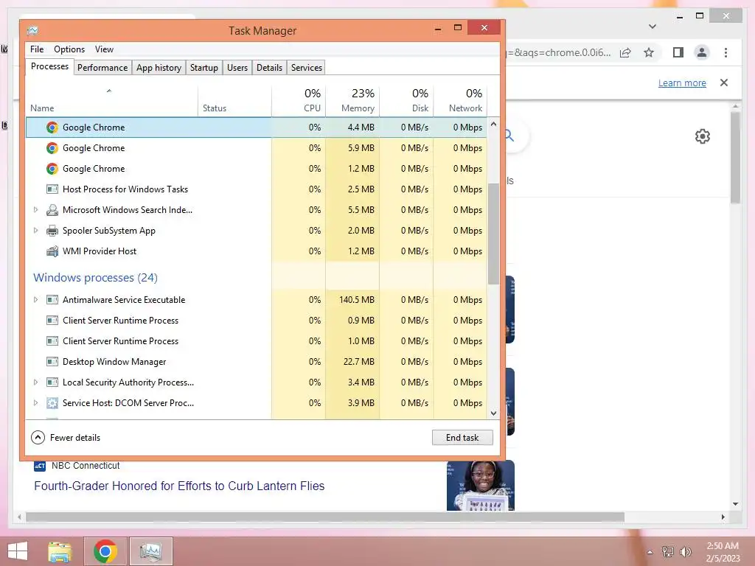Click the Service Host DCOM gear icon
The height and width of the screenshot is (566, 755).
(x=52, y=403)
